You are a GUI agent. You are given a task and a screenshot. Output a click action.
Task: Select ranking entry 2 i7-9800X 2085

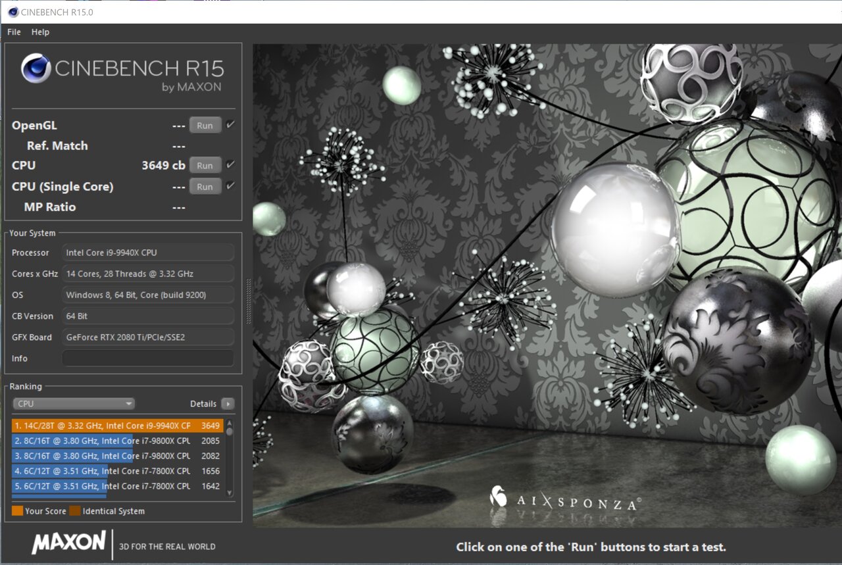click(x=118, y=441)
